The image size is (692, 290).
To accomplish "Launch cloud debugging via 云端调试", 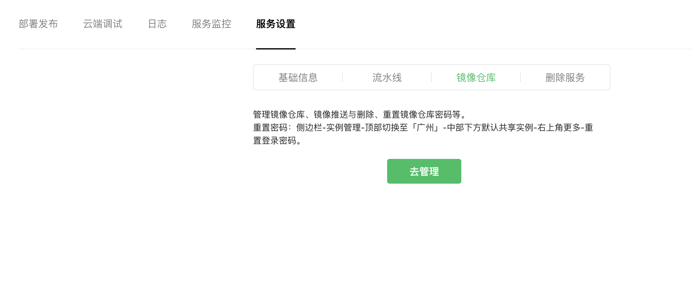I will click(x=103, y=24).
